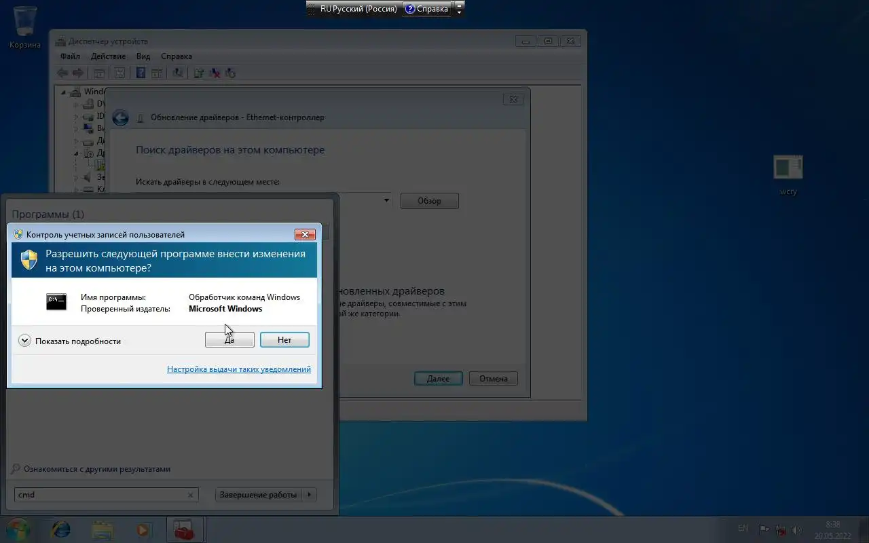The width and height of the screenshot is (869, 543).
Task: Expand the sound devices node in device tree
Action: (x=77, y=177)
